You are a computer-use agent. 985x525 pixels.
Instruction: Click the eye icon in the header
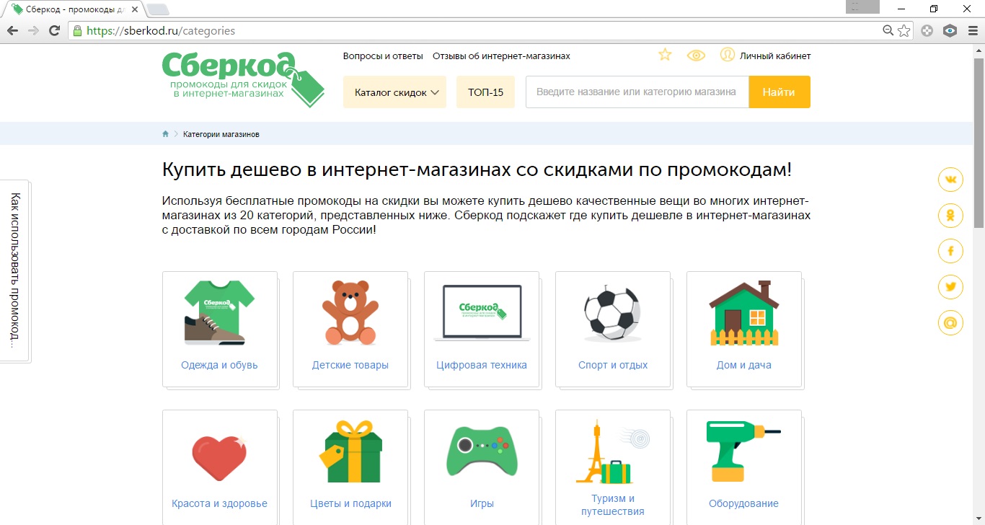pyautogui.click(x=696, y=56)
